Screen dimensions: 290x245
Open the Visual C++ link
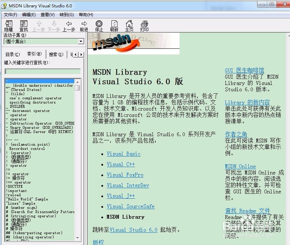[x=121, y=164]
